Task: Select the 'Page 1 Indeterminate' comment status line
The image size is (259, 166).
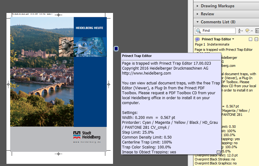Action: [x=212, y=45]
